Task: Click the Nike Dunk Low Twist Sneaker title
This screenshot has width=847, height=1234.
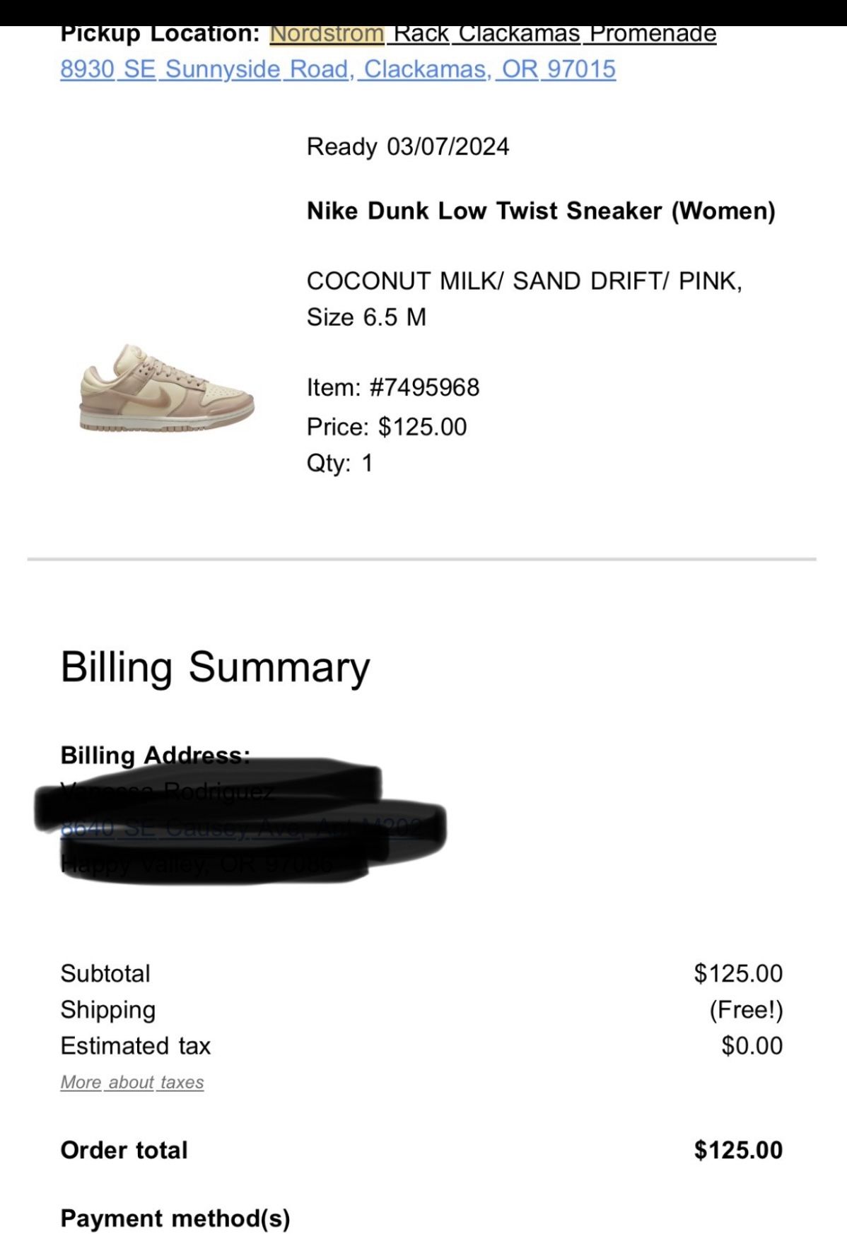Action: (x=541, y=211)
